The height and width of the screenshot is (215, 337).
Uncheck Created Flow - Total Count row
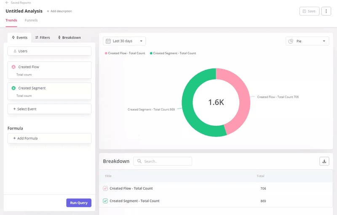105,188
